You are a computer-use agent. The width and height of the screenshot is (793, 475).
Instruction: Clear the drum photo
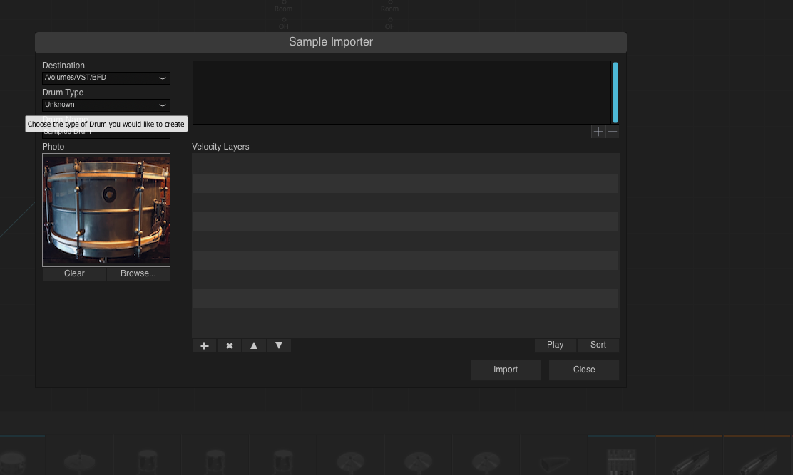coord(74,273)
